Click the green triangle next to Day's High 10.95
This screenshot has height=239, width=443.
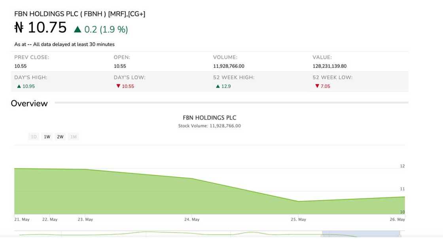pos(19,86)
